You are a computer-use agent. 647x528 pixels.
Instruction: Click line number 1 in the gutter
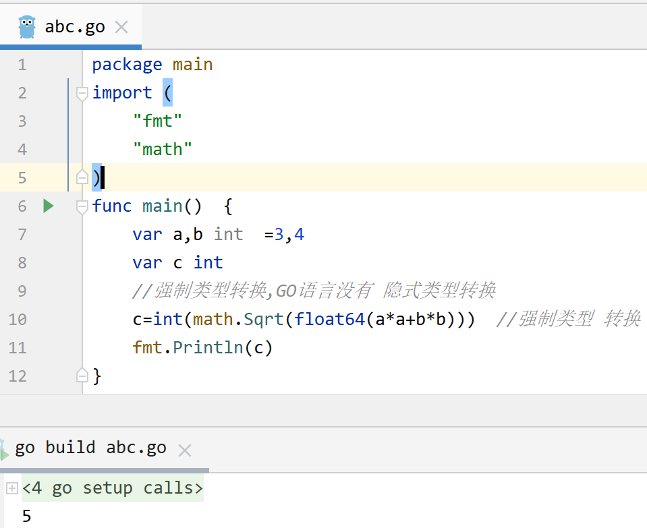[x=22, y=65]
